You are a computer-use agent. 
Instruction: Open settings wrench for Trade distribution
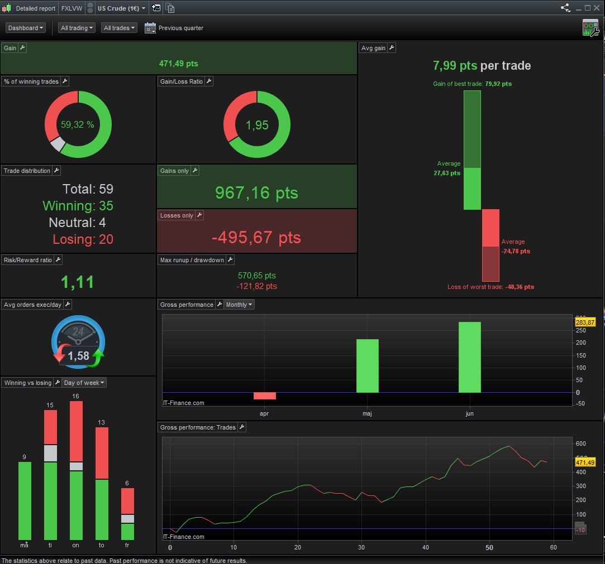pos(56,170)
